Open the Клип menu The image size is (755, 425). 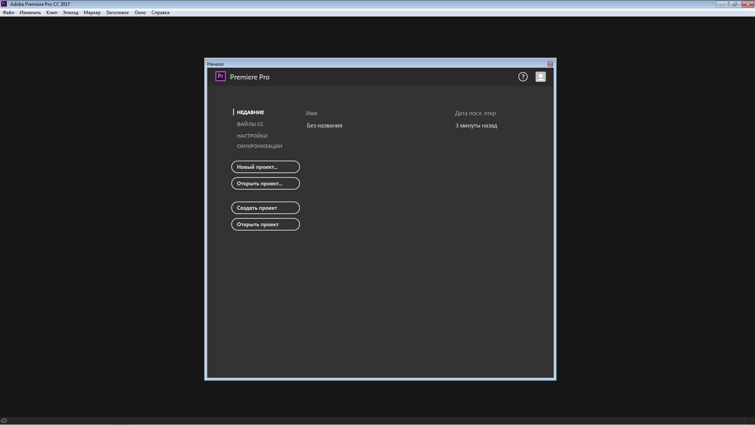(52, 13)
